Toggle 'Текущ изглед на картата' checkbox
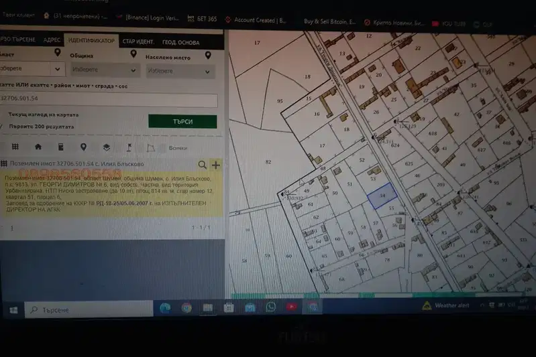 pos(2,115)
